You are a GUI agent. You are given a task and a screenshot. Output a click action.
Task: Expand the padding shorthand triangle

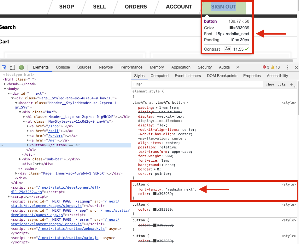coord(157,108)
